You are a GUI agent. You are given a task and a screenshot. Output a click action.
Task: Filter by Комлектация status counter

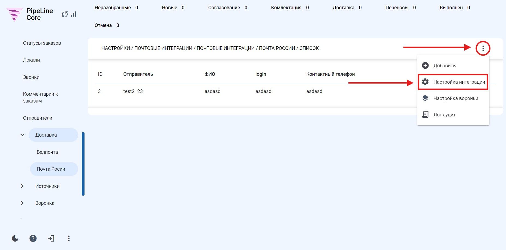point(290,8)
